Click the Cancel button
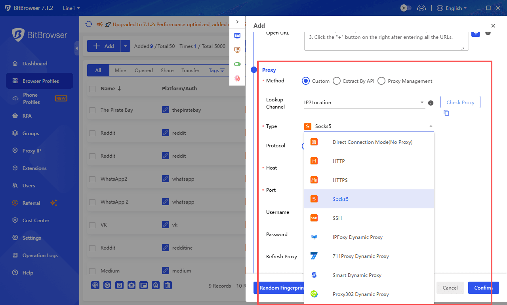The image size is (507, 305). point(450,288)
